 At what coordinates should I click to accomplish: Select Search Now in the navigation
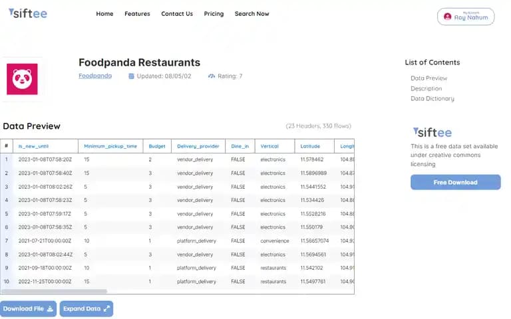click(252, 14)
